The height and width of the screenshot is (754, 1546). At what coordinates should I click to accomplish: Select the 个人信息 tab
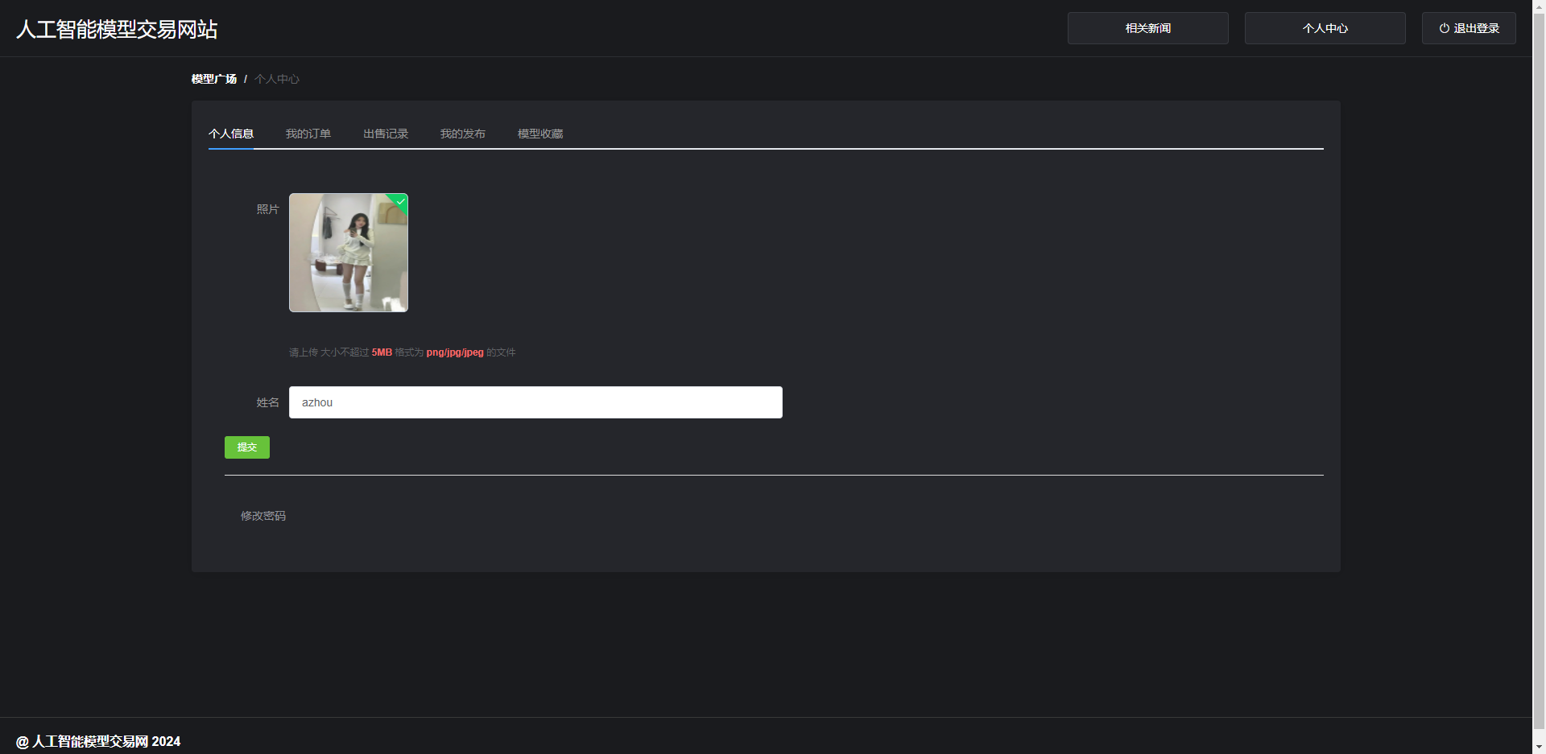click(x=231, y=134)
